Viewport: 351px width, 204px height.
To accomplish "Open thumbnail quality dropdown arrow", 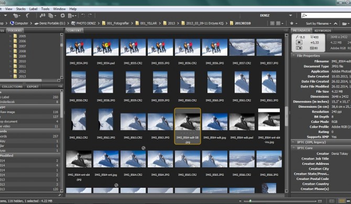I will pyautogui.click(x=282, y=24).
